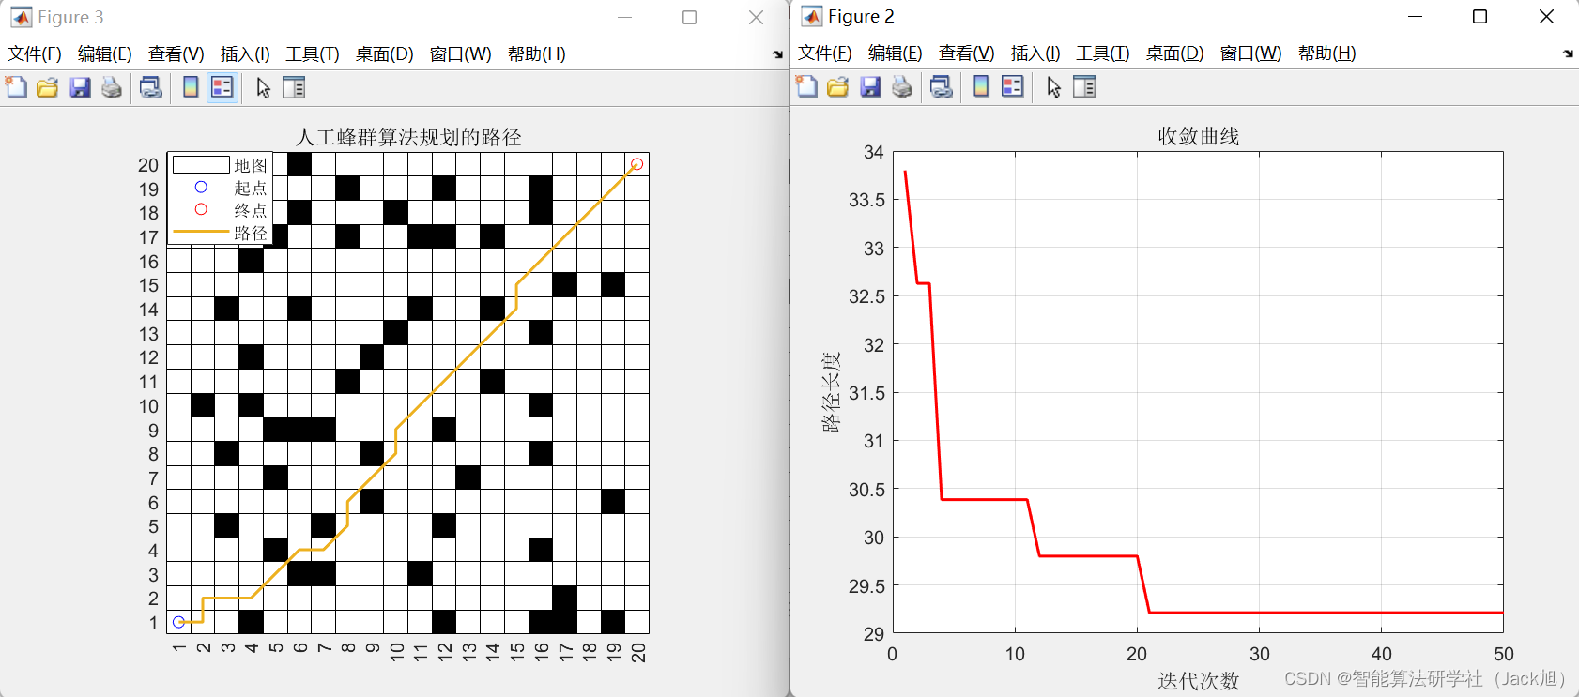Close the Figure 3 window
Screen dimensions: 1579x697
(756, 18)
